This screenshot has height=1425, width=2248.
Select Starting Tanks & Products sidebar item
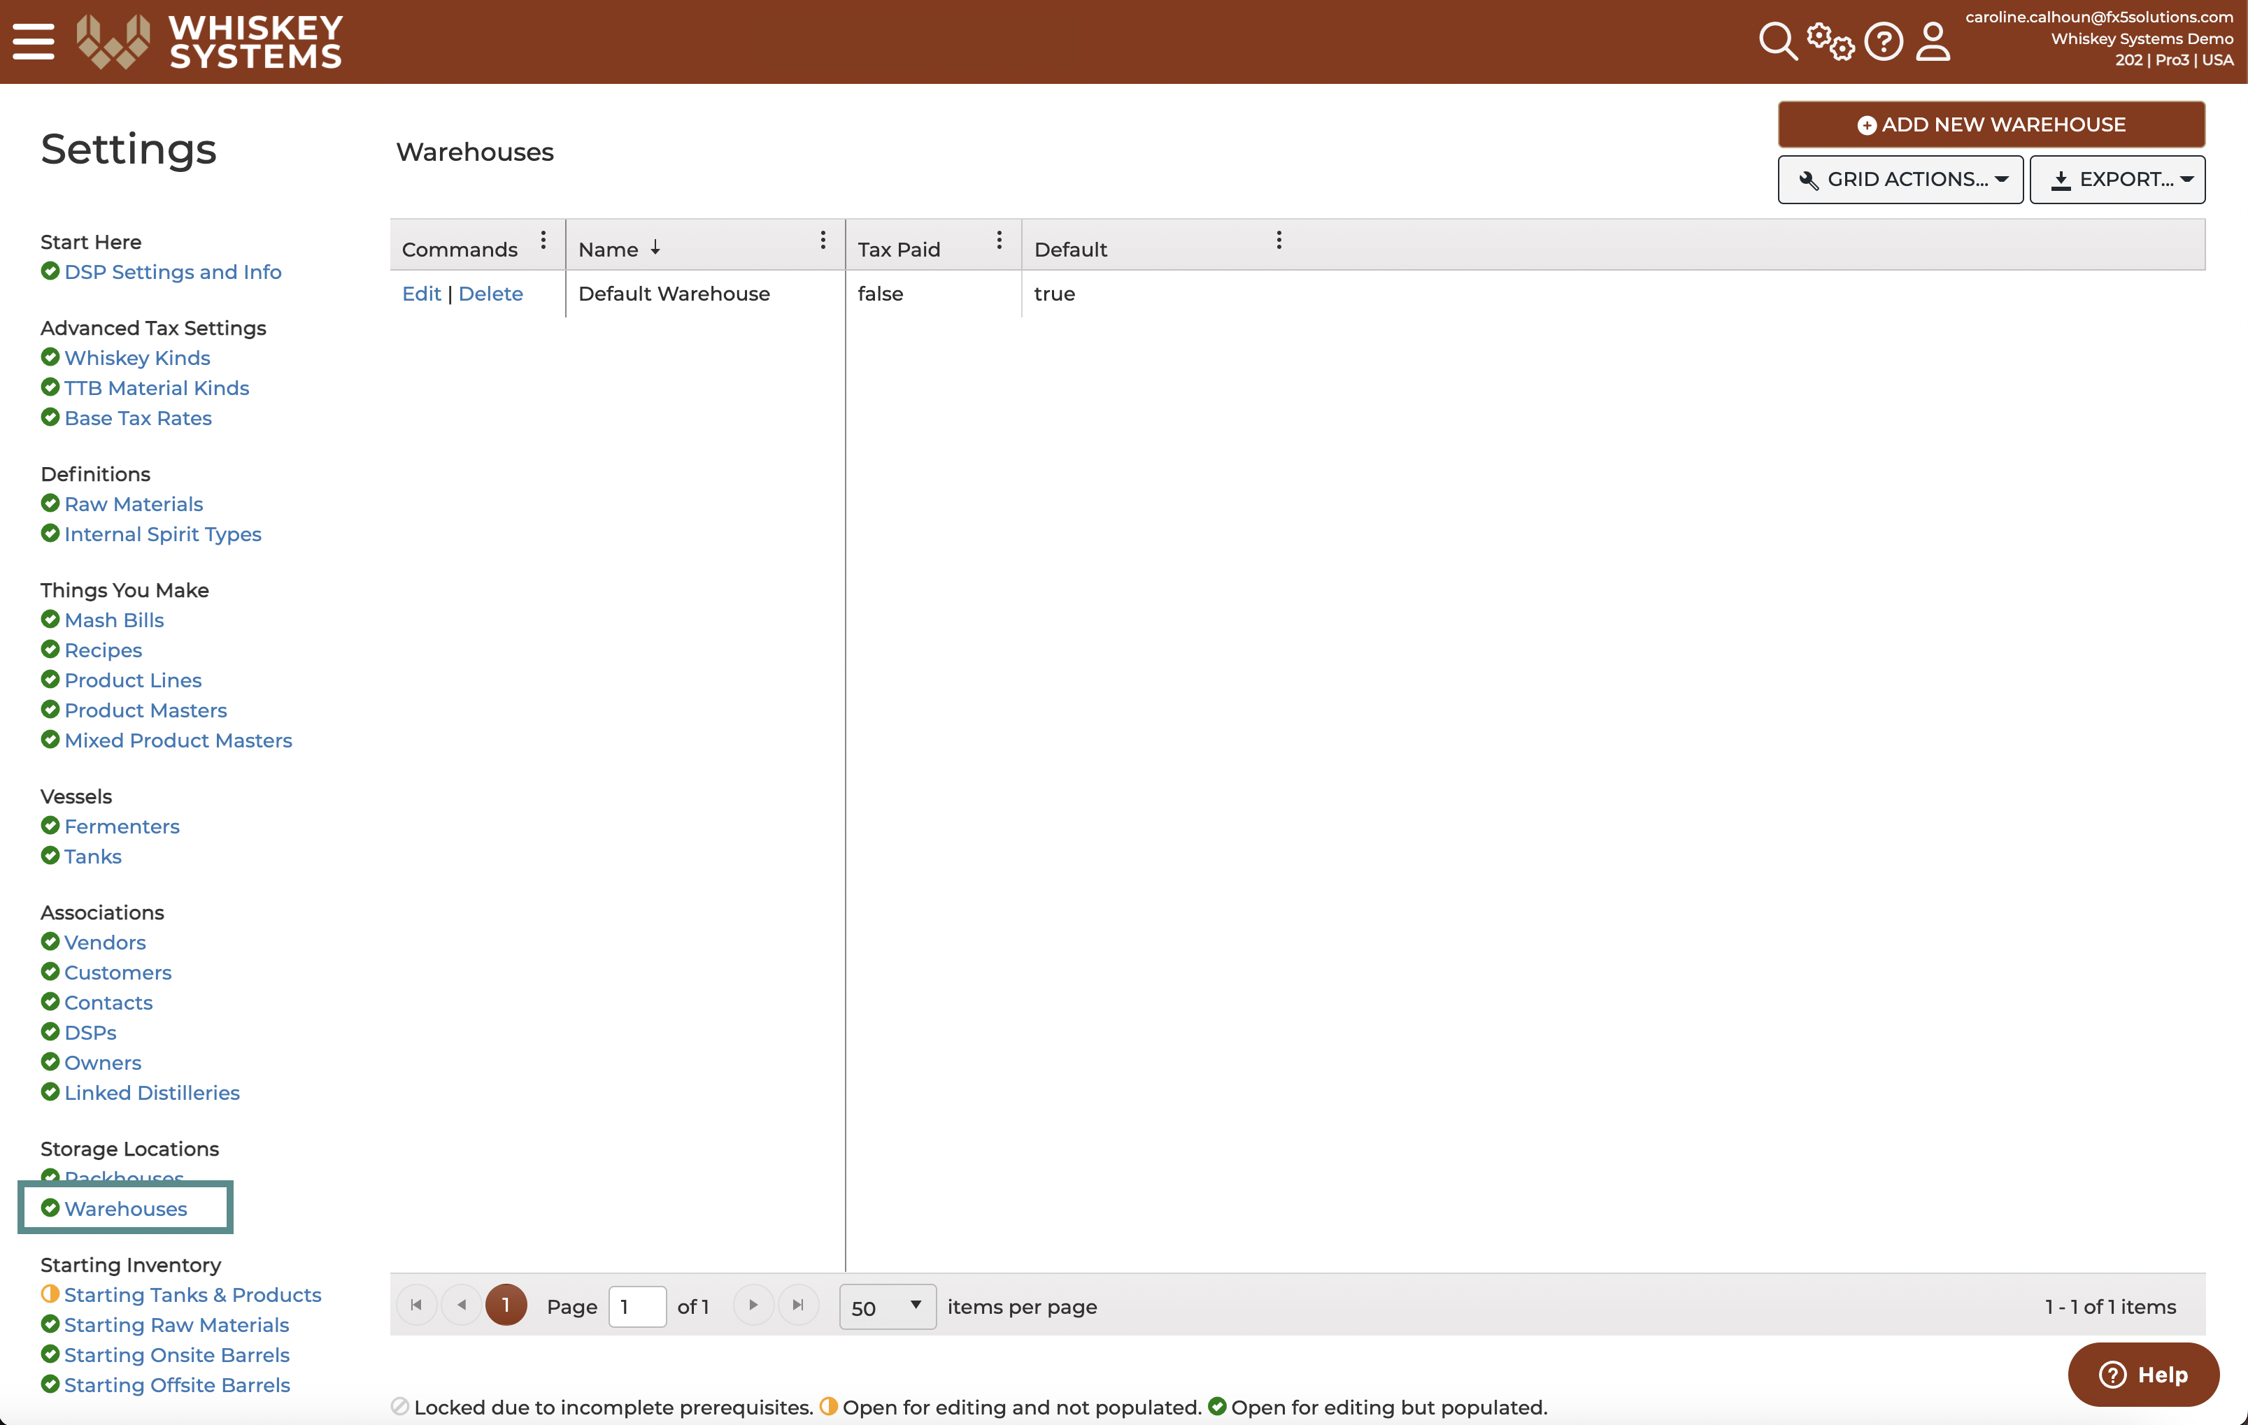coord(192,1294)
